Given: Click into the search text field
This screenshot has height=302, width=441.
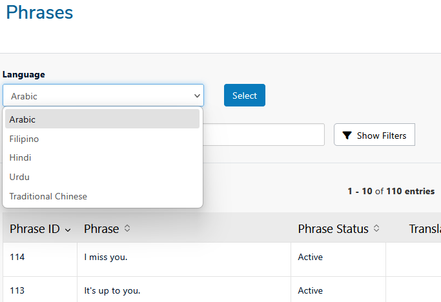Looking at the screenshot, I should click(263, 135).
